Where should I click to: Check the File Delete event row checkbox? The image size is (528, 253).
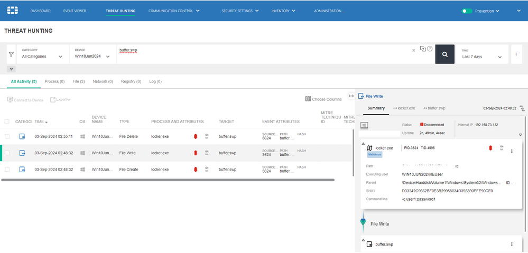point(7,136)
